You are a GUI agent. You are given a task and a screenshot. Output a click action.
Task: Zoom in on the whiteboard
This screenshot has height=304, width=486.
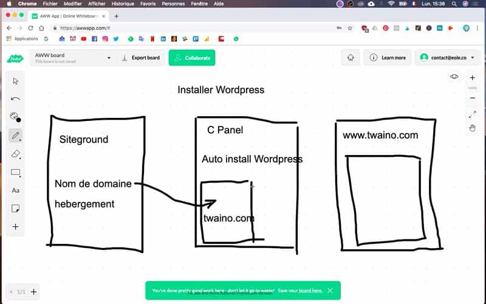pos(472,78)
